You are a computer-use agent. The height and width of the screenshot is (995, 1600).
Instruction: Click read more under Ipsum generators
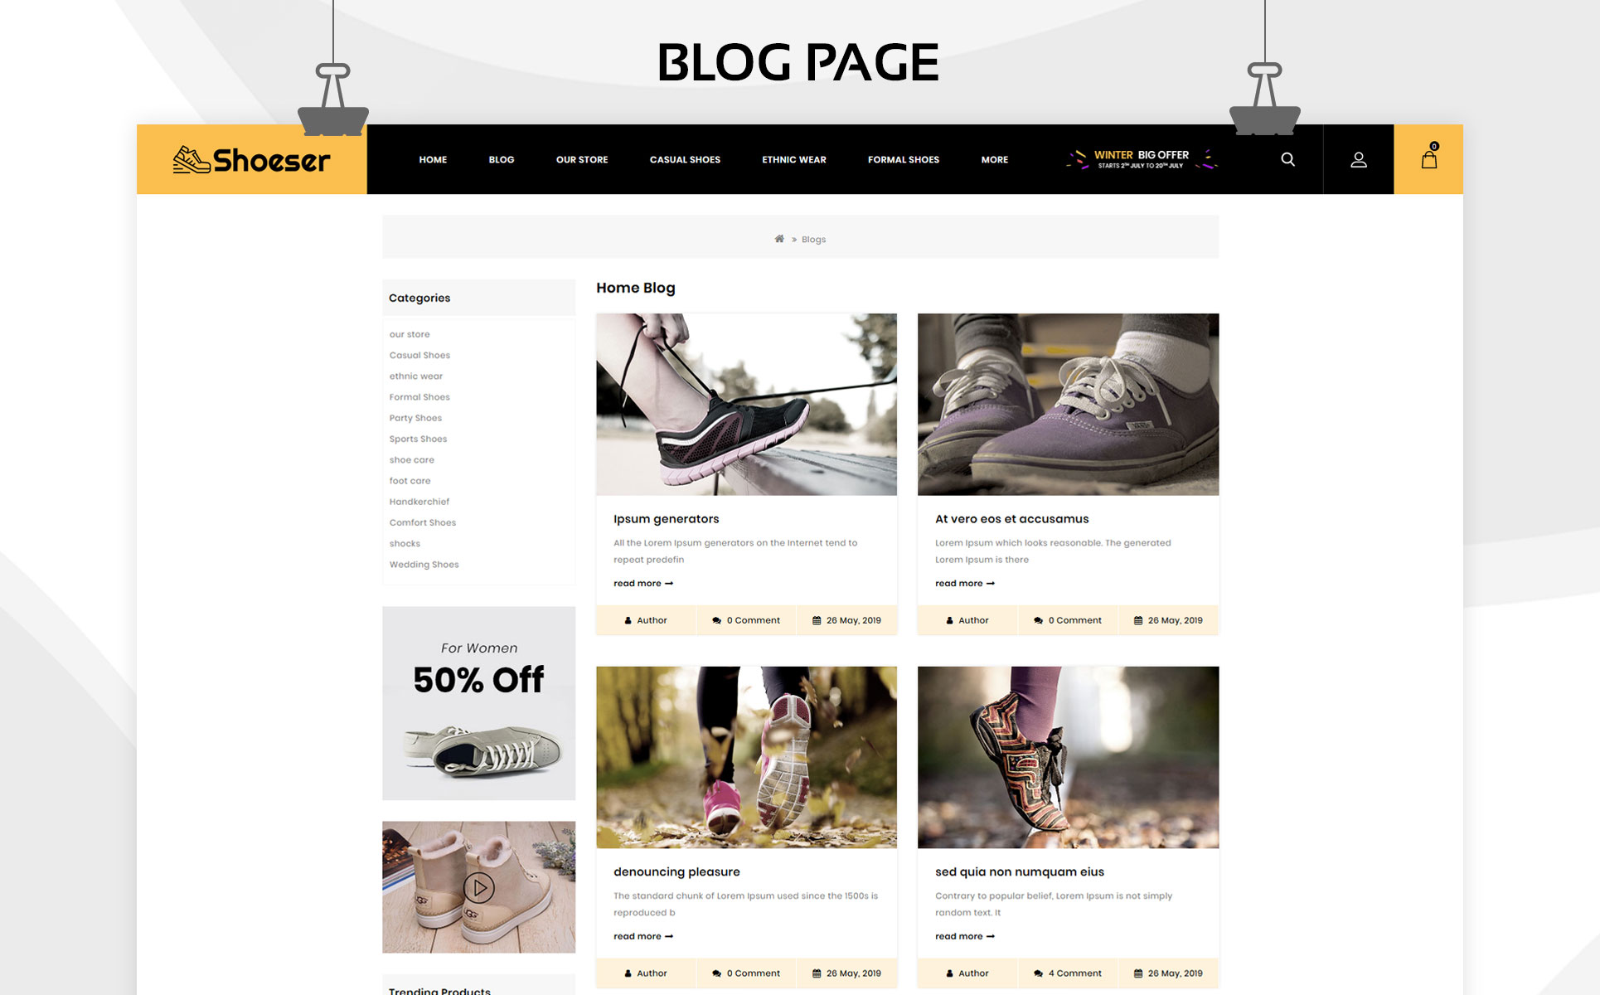[x=643, y=584]
